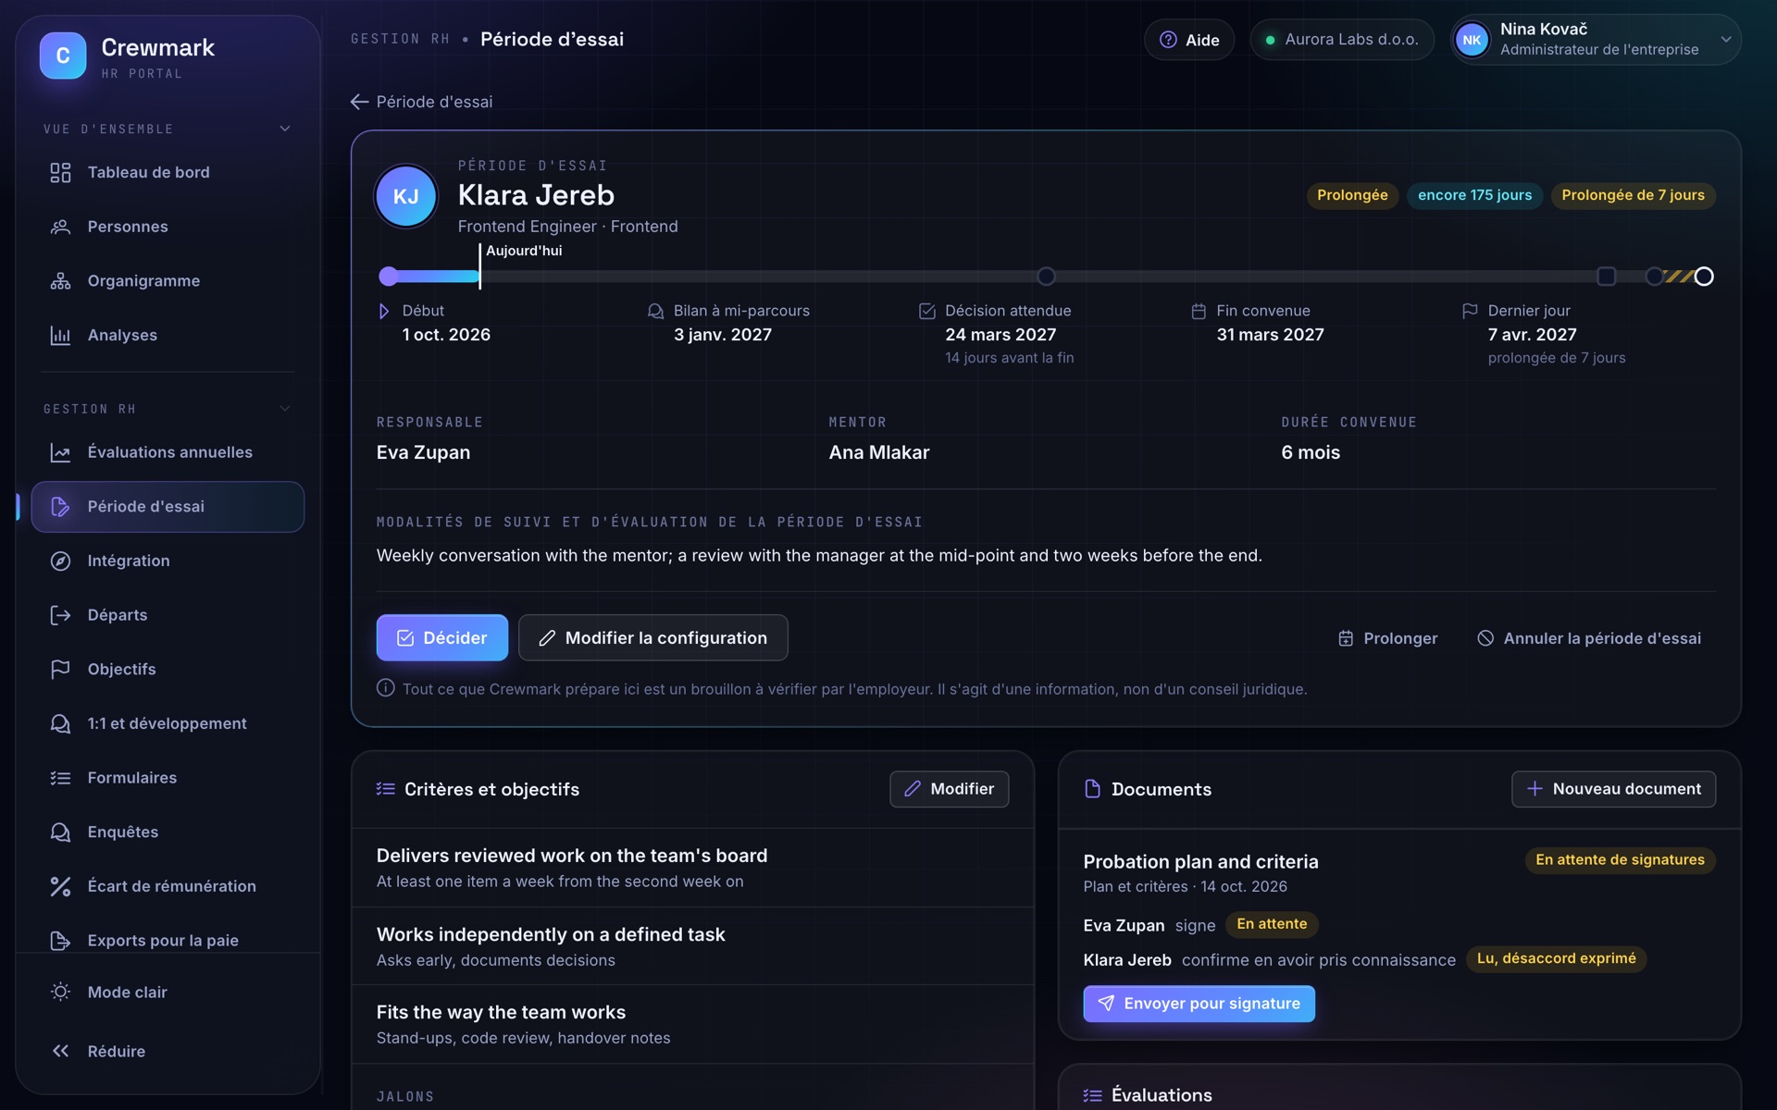Open the Aide help button
This screenshot has width=1777, height=1110.
(1189, 40)
